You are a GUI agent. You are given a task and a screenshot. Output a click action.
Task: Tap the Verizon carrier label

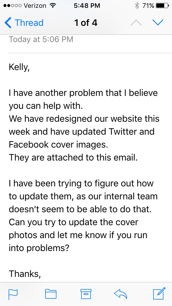coord(34,5)
